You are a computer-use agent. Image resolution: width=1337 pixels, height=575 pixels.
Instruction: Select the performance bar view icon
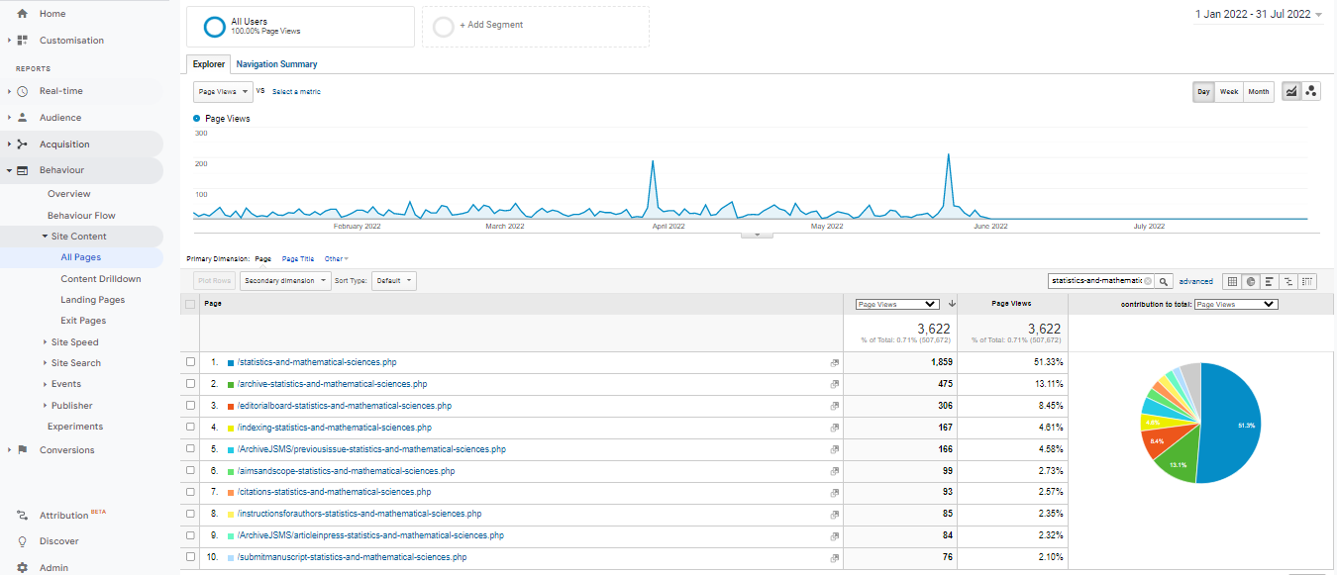pos(1270,281)
